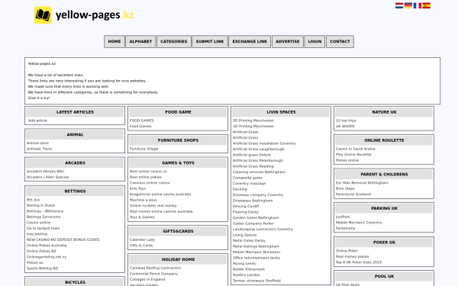Image resolution: width=458 pixels, height=286 pixels.
Task: Open the UK Wildlife link
Action: tap(345, 127)
